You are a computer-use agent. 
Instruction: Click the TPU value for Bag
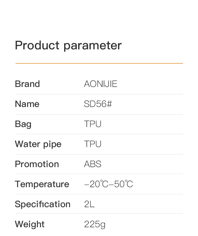click(92, 124)
